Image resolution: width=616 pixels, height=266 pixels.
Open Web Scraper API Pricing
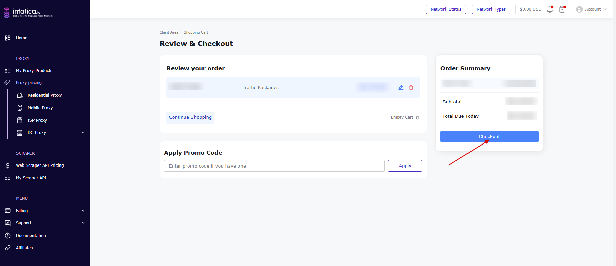click(x=40, y=165)
